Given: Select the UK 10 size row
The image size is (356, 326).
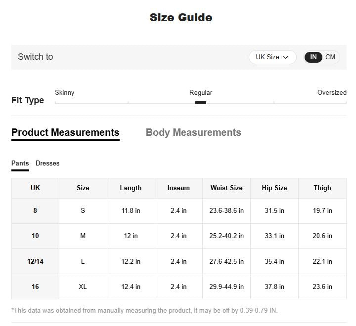Looking at the screenshot, I should point(35,236).
